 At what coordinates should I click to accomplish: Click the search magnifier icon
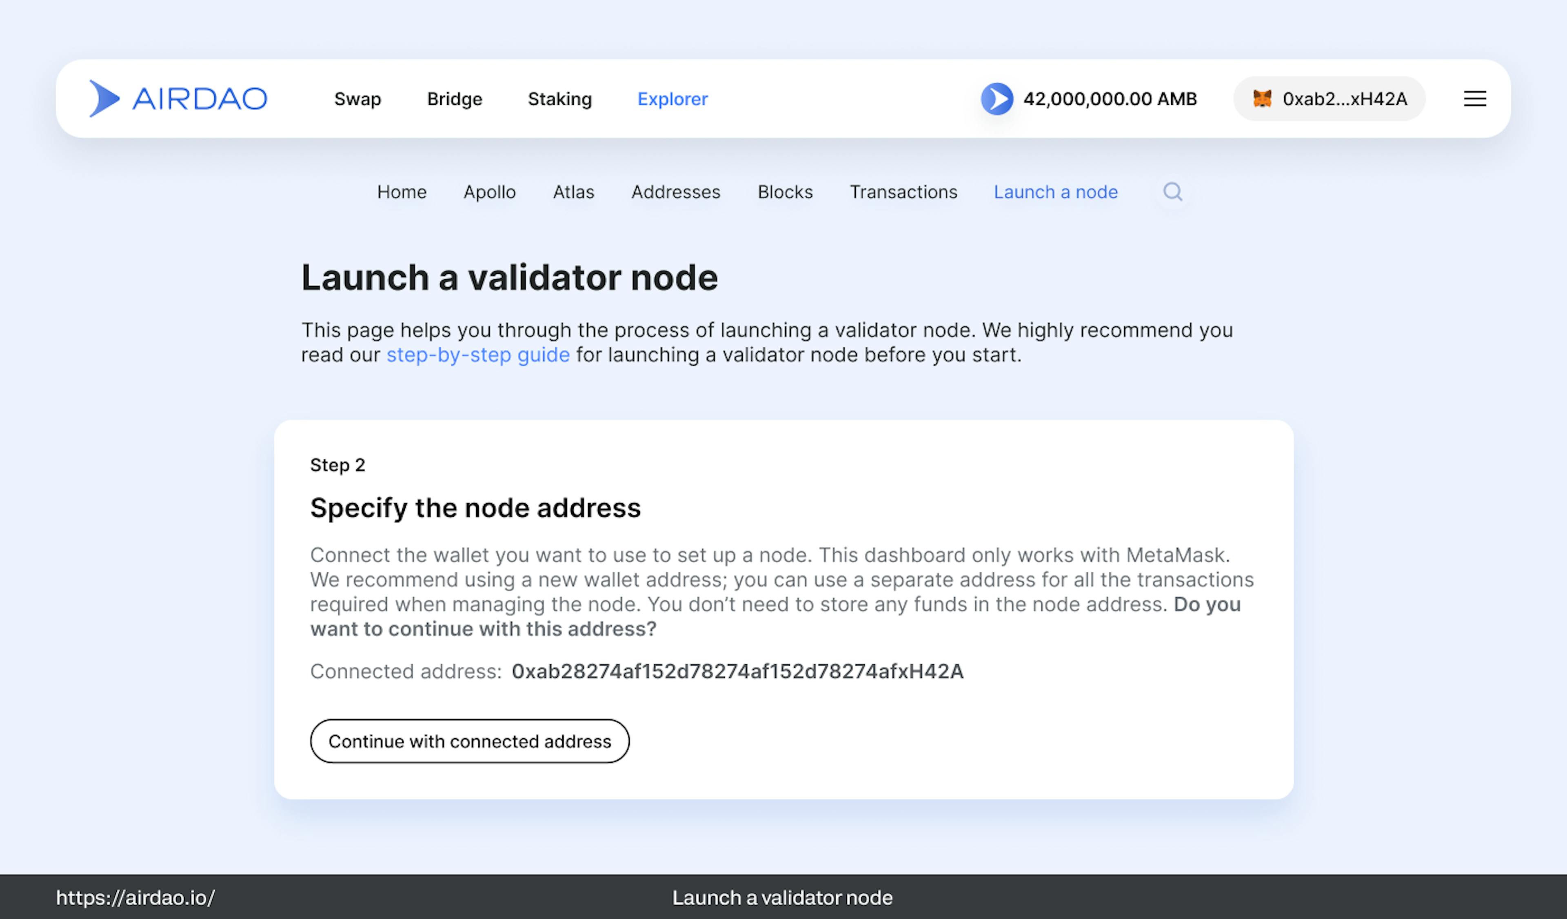(x=1172, y=191)
